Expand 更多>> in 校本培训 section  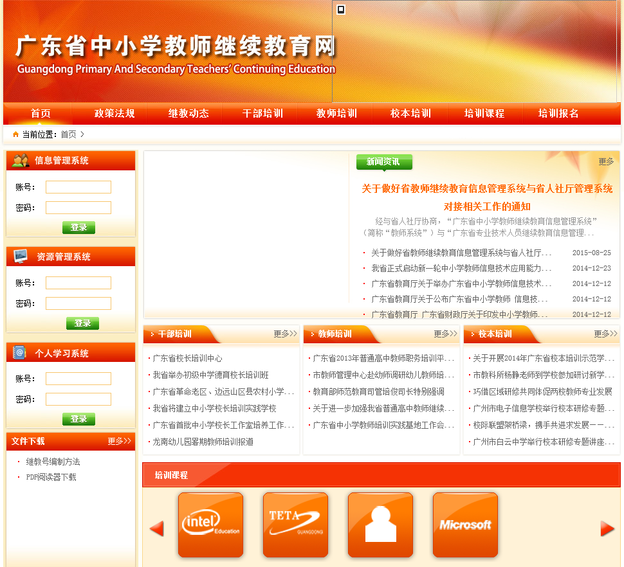tap(606, 334)
